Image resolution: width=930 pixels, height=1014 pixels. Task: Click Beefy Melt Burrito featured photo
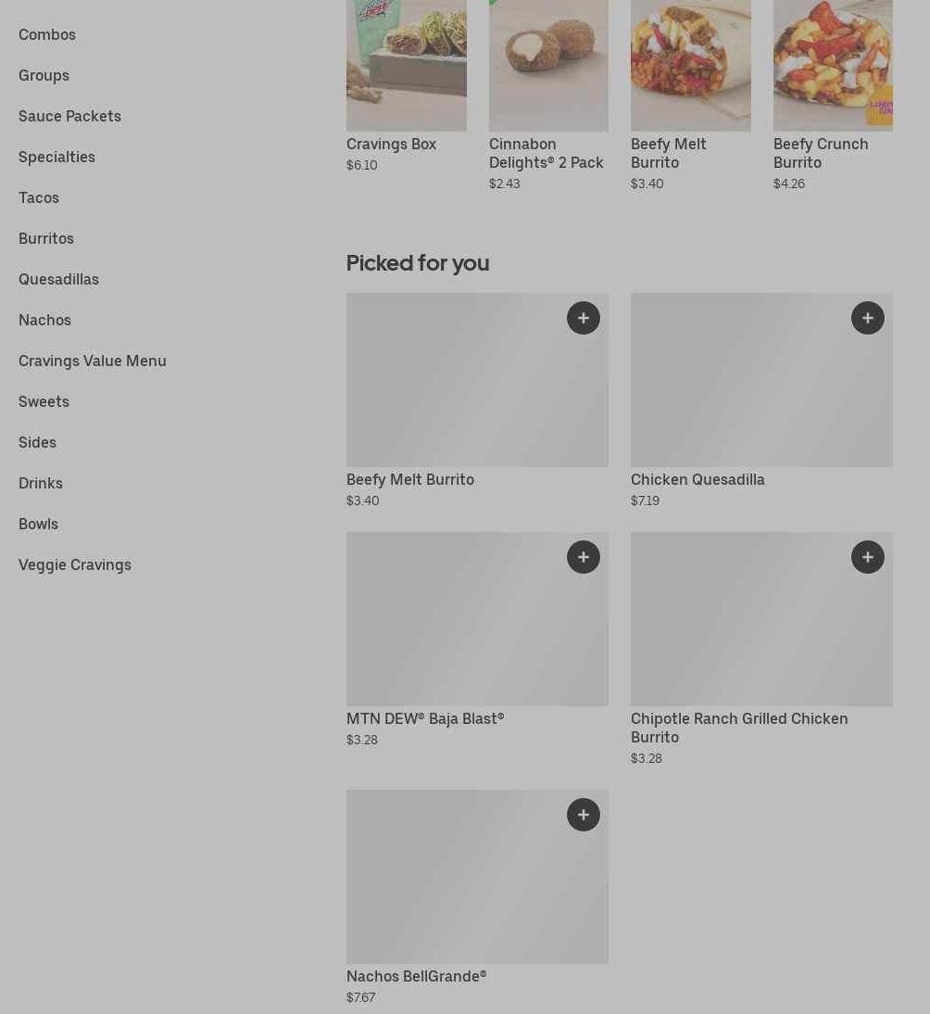pos(690,65)
